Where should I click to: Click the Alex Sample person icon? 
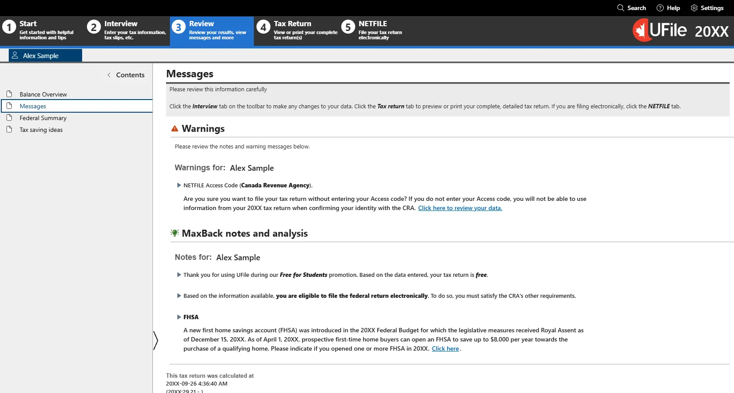[15, 55]
